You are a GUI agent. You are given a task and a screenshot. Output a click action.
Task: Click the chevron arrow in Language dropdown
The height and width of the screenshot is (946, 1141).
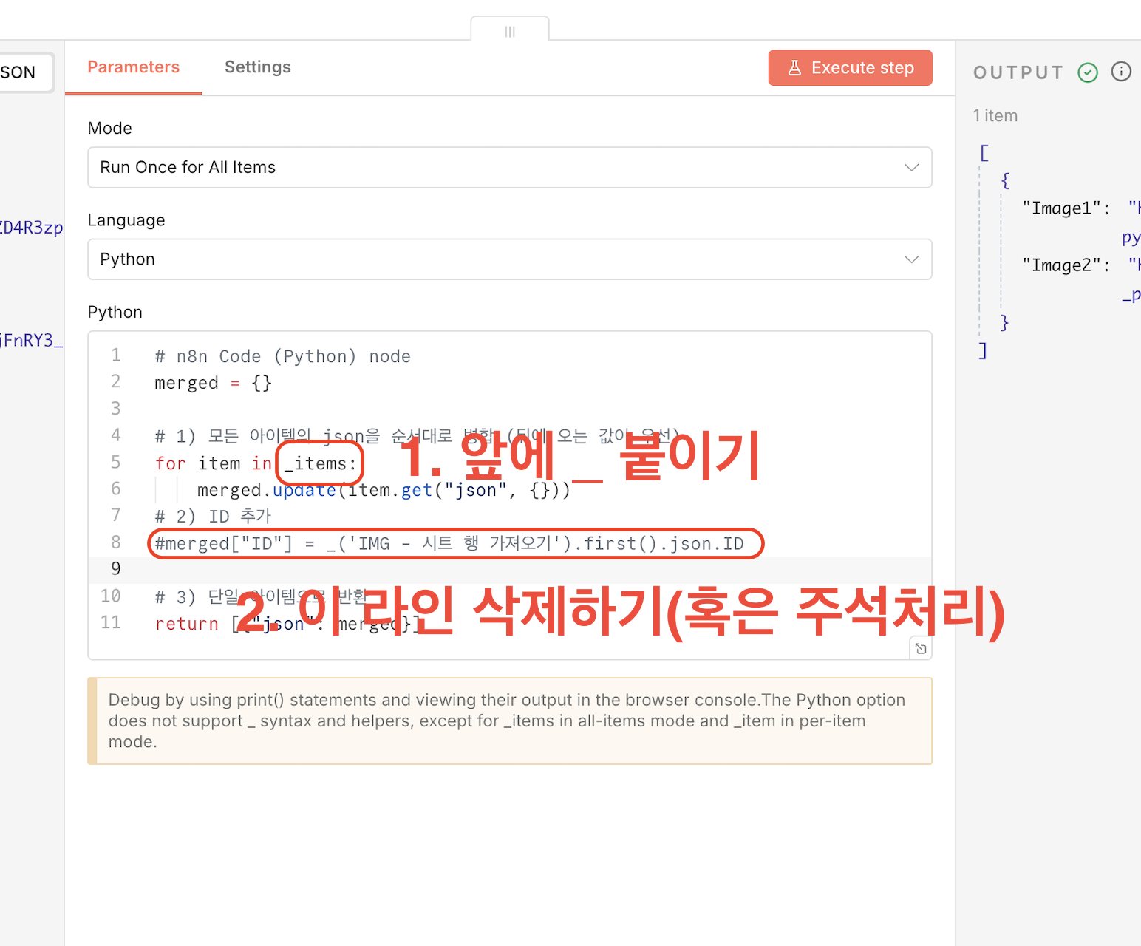pyautogui.click(x=912, y=259)
